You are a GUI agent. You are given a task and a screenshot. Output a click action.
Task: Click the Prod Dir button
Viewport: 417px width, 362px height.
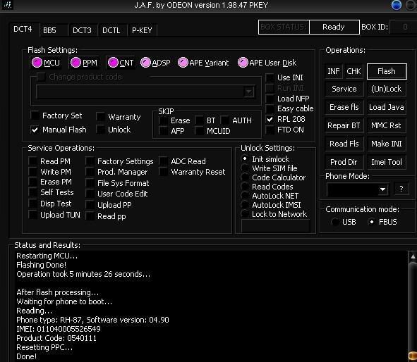(344, 162)
